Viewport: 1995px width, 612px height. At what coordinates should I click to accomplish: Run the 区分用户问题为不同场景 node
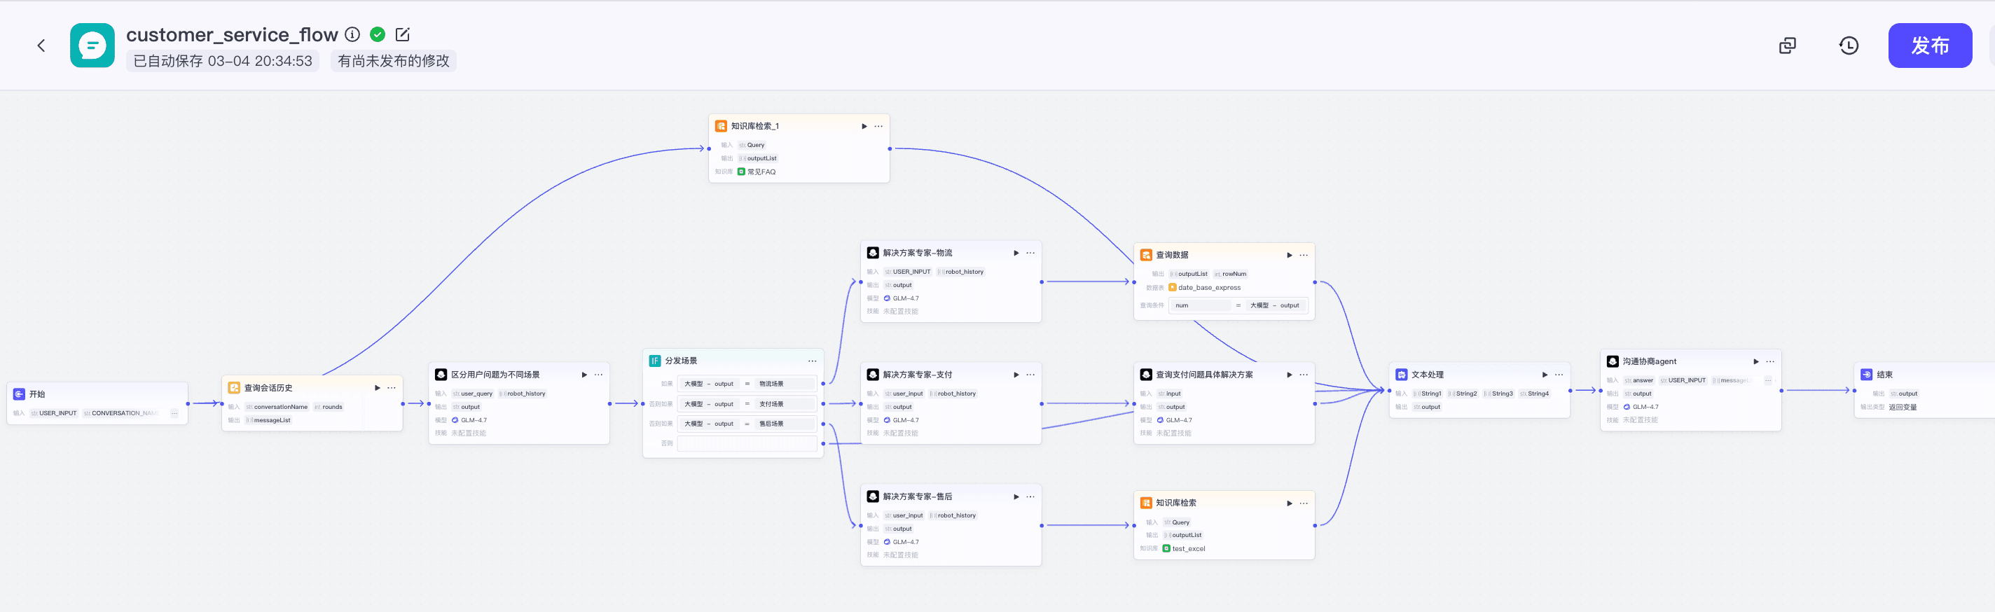(584, 375)
